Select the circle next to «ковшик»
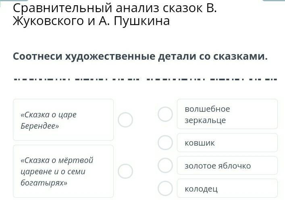This screenshot has height=221, width=285. click(165, 142)
